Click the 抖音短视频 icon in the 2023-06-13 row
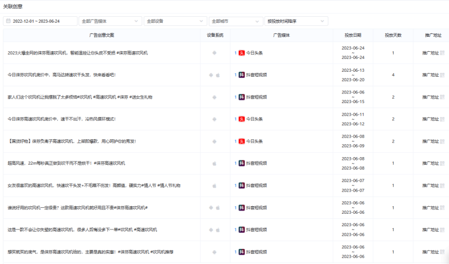This screenshot has width=449, height=264. 242,75
